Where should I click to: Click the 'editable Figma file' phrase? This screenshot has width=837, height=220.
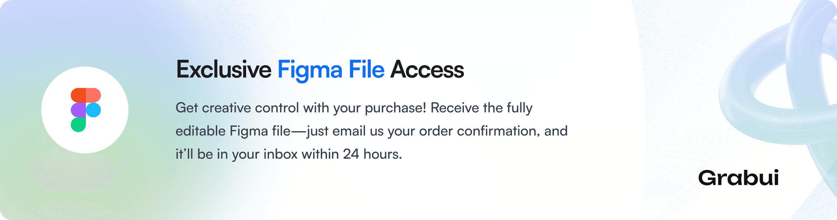point(233,131)
